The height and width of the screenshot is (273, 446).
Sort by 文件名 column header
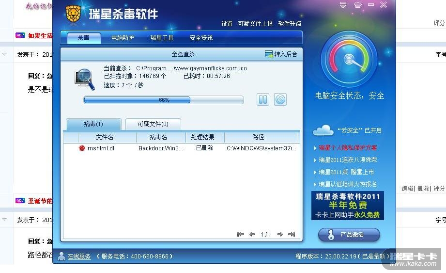point(107,137)
